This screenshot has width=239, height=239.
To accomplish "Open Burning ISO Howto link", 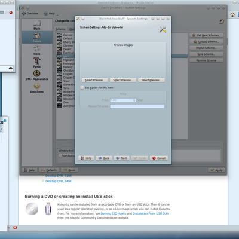I will 114,213.
